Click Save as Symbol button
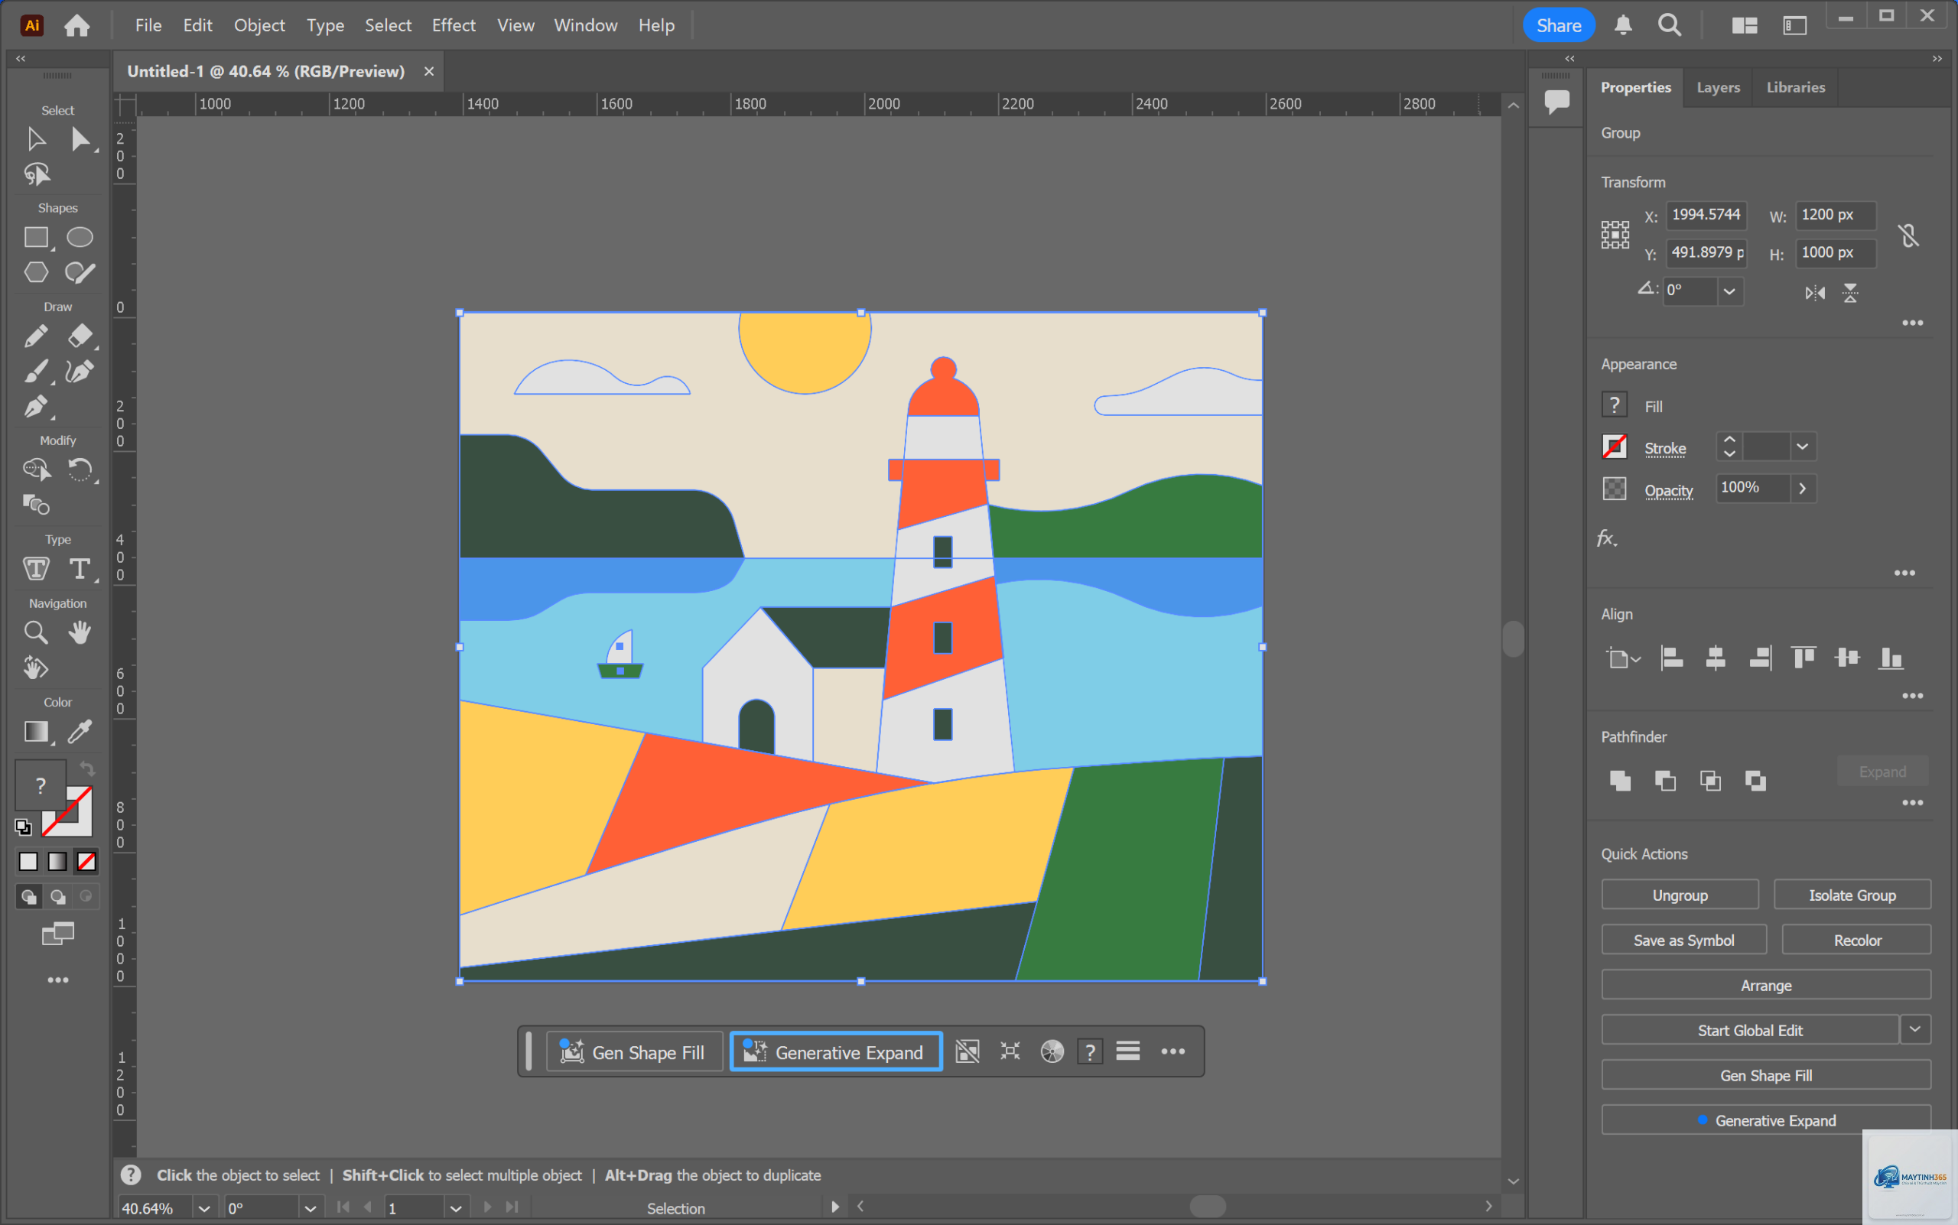This screenshot has height=1225, width=1958. [1683, 940]
